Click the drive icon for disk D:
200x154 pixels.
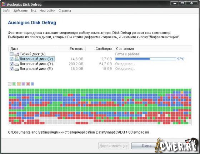(x=17, y=64)
